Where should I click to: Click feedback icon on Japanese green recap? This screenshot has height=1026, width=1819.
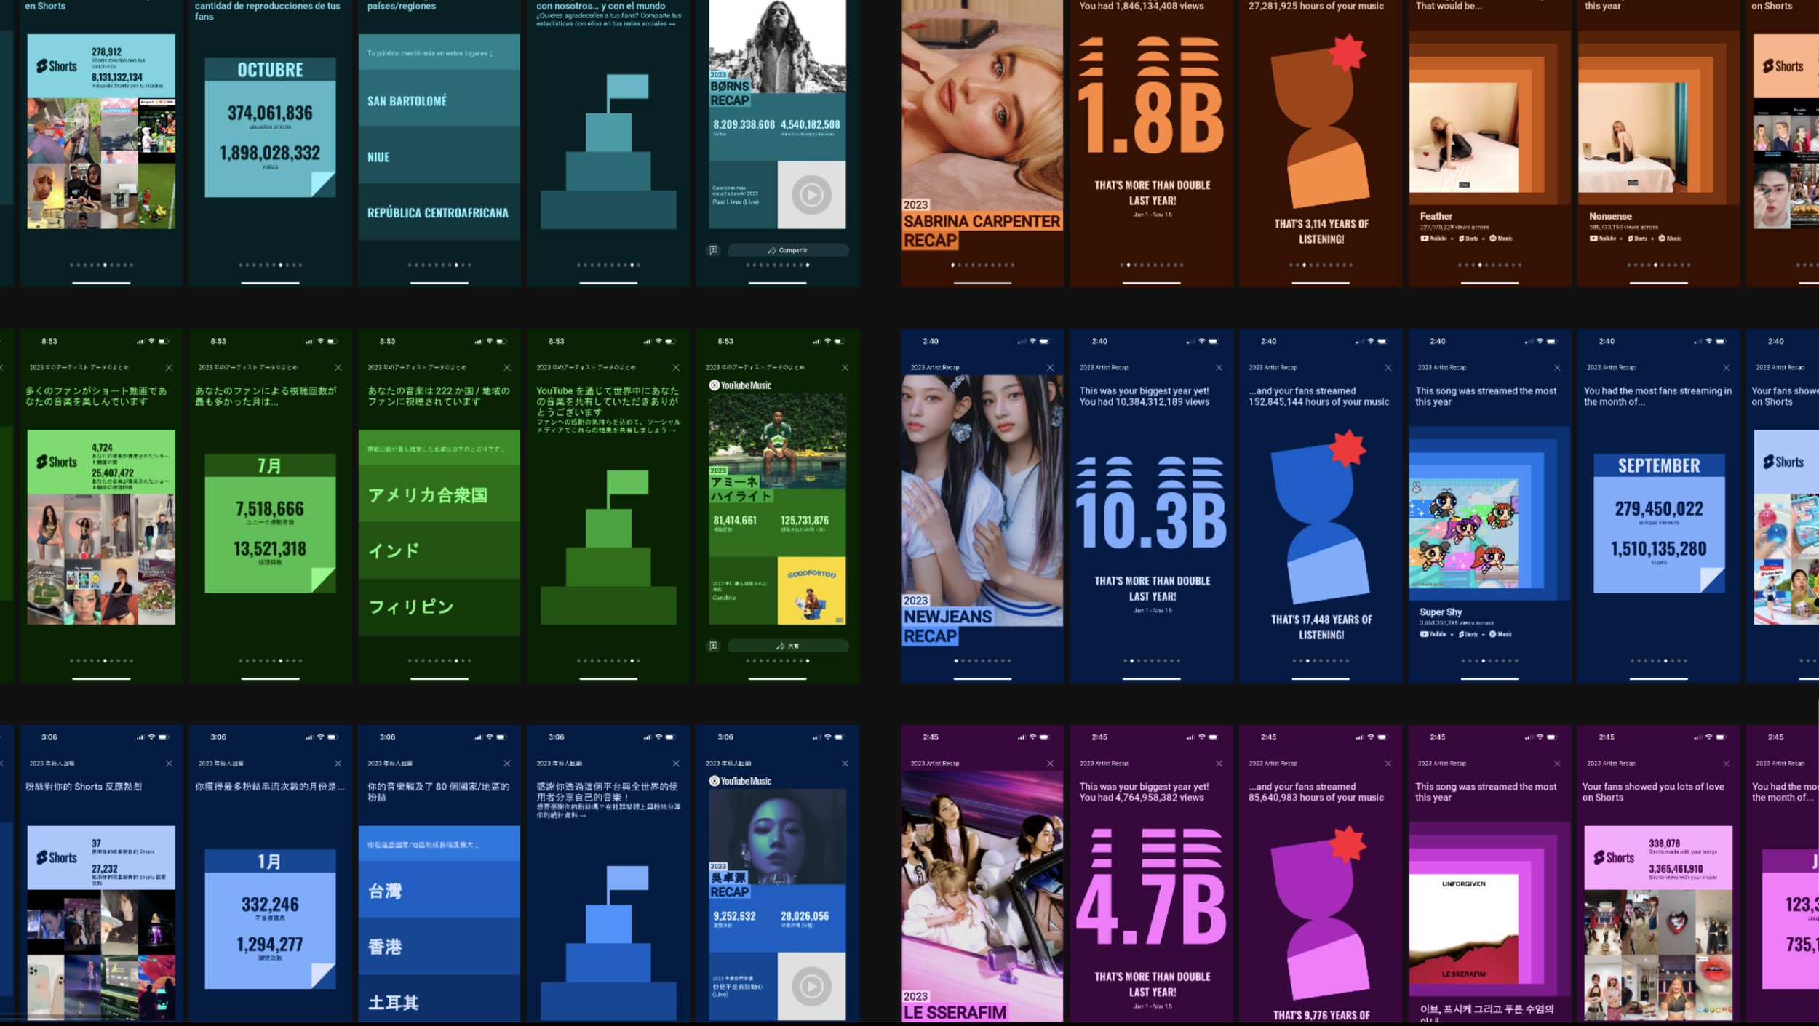(x=713, y=646)
